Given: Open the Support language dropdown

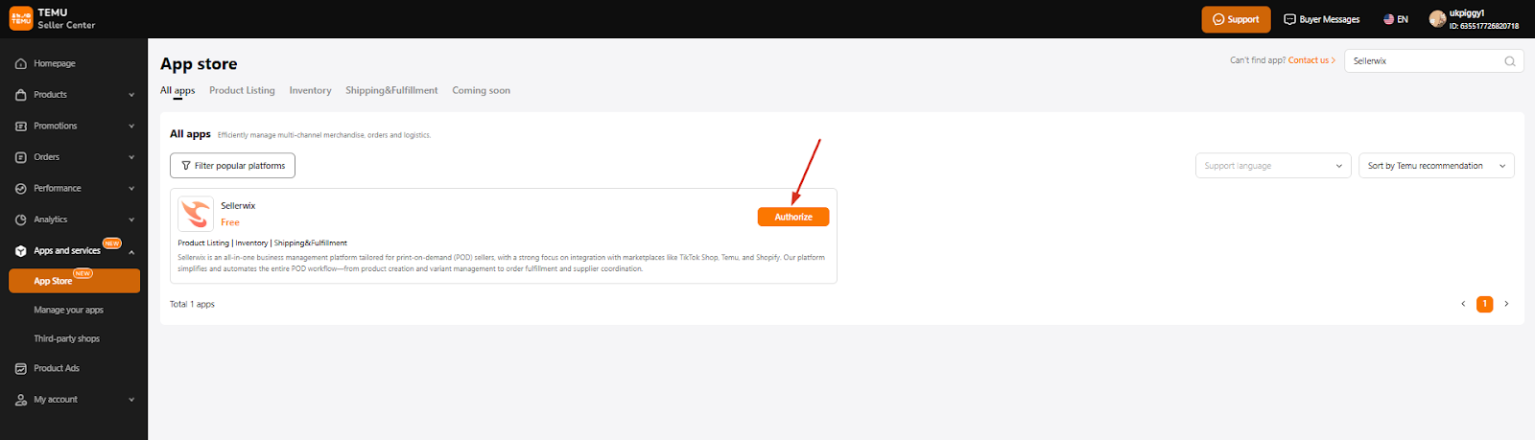Looking at the screenshot, I should pos(1272,166).
